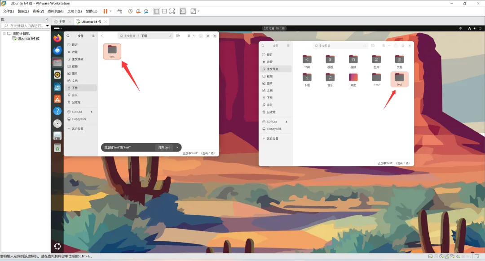Open the 帮助(H) menu
This screenshot has width=485, height=261.
pyautogui.click(x=91, y=11)
